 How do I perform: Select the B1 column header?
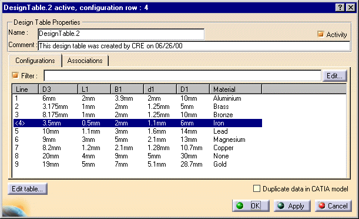tap(128, 89)
